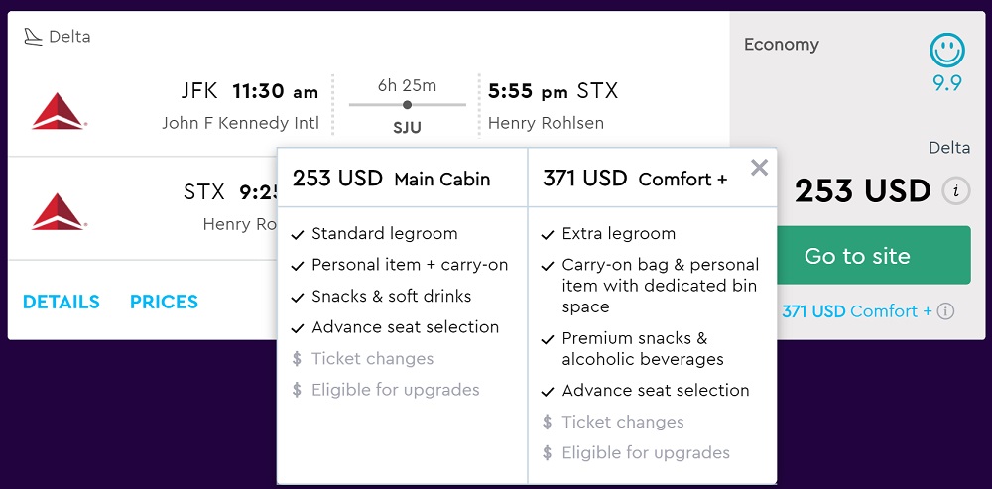This screenshot has width=992, height=489.
Task: Click the 9.9 rating score
Action: 947,84
